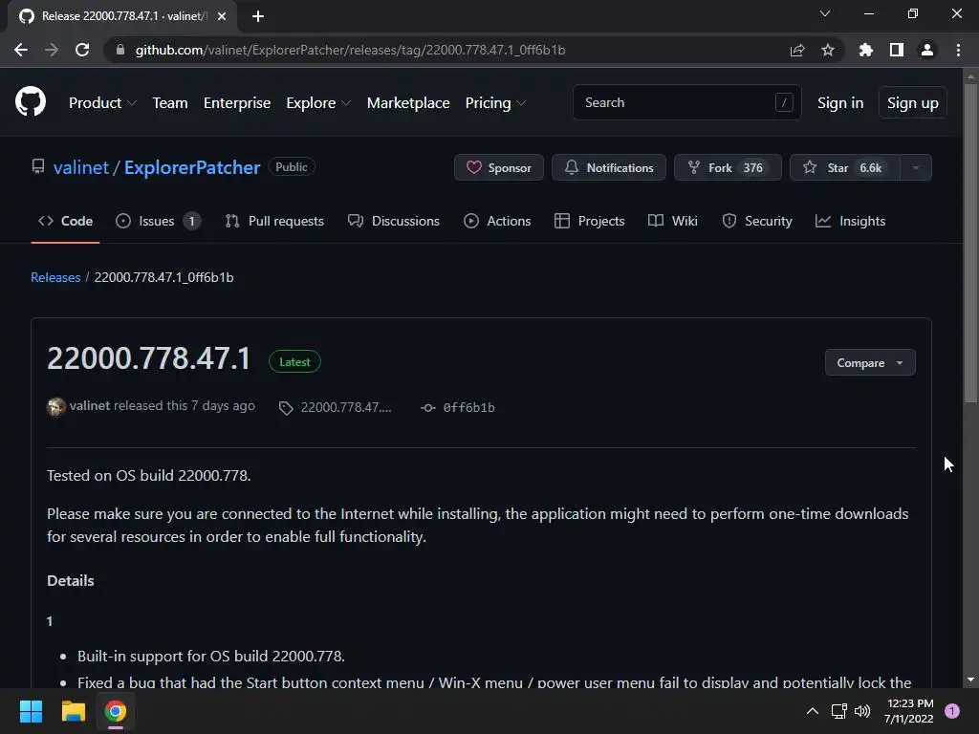Switch to the Security tab
The width and height of the screenshot is (979, 734).
pyautogui.click(x=757, y=221)
